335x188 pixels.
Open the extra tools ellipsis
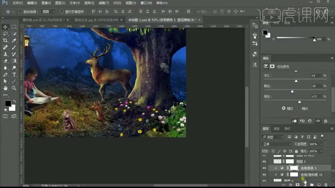pos(5,95)
